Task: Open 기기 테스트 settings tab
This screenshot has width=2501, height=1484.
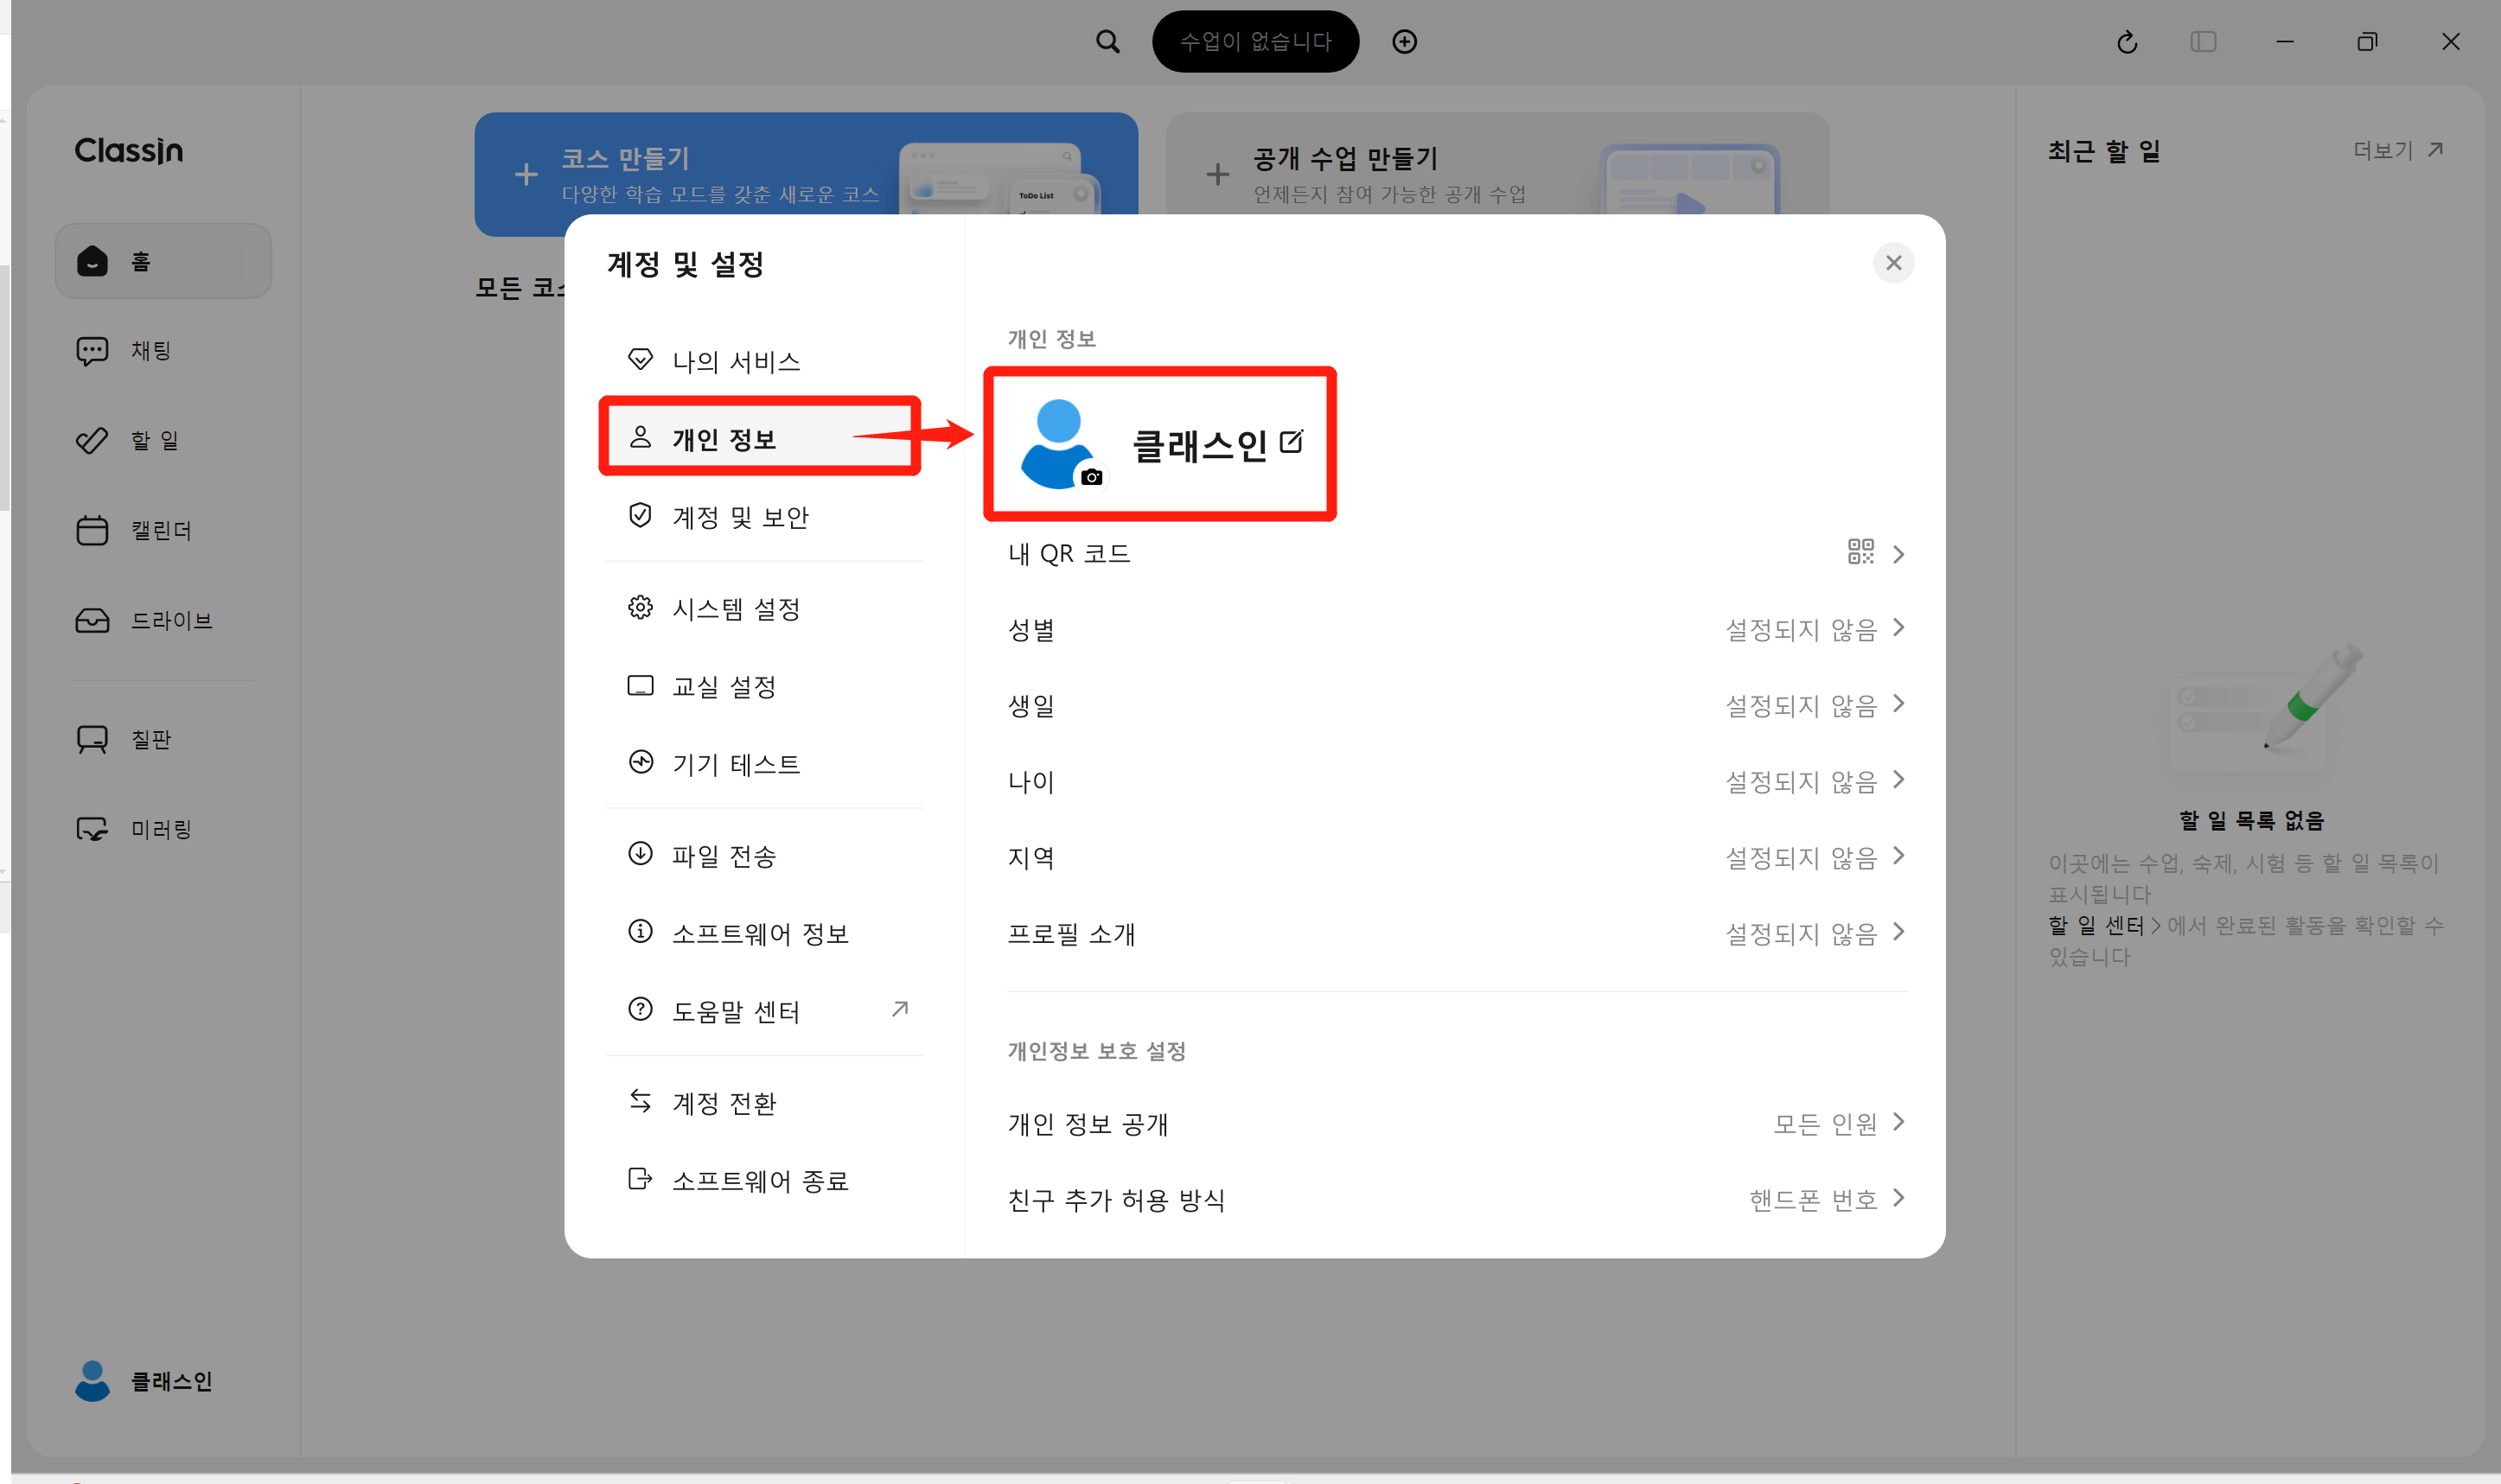Action: (764, 764)
